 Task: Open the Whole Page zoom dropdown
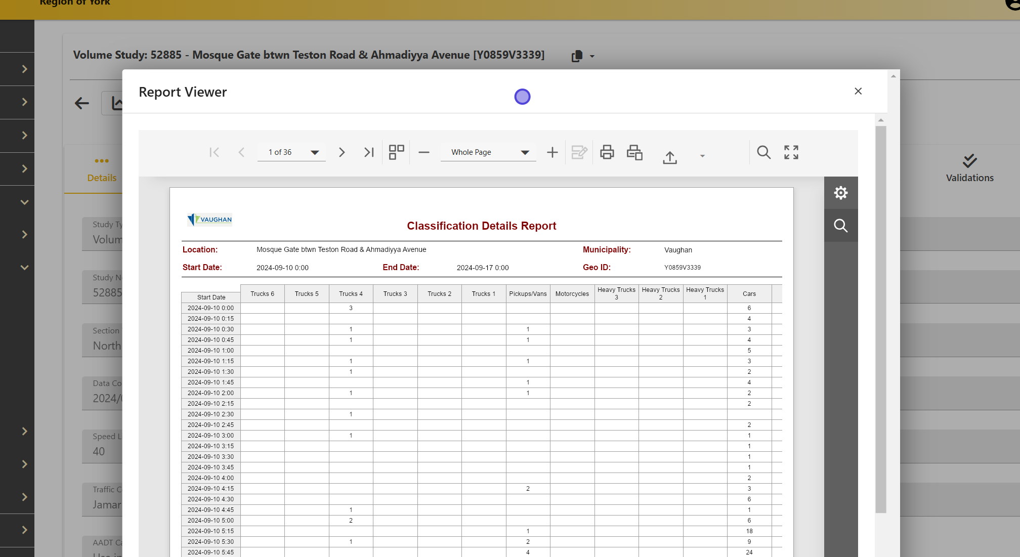click(525, 153)
